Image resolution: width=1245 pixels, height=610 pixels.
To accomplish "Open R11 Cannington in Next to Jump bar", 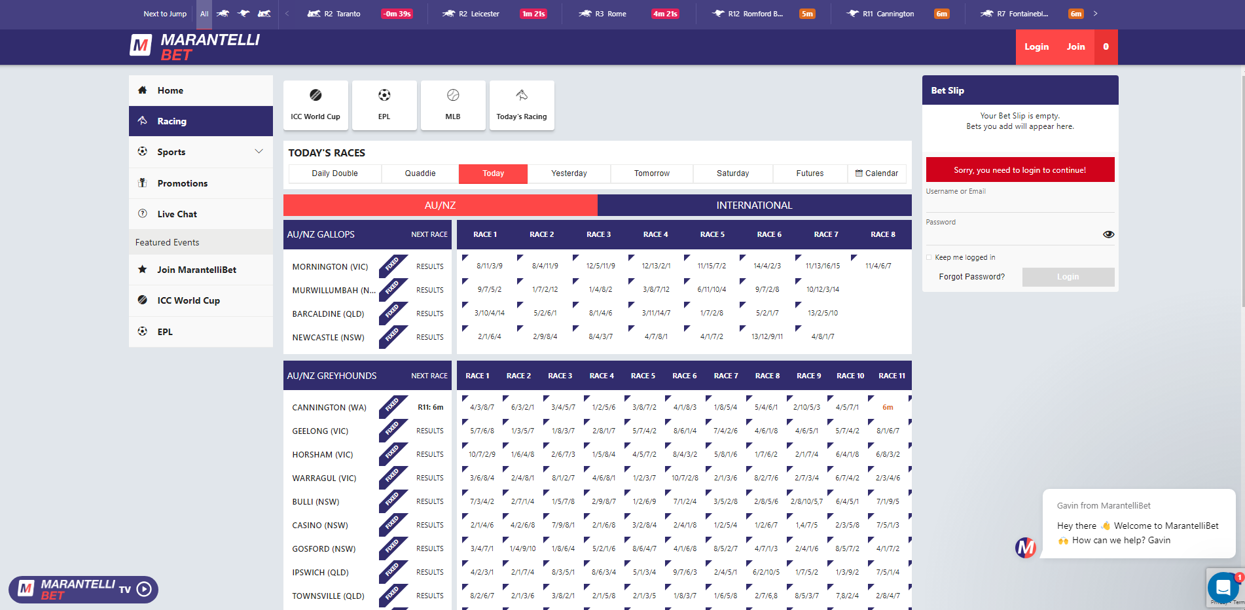I will point(897,14).
